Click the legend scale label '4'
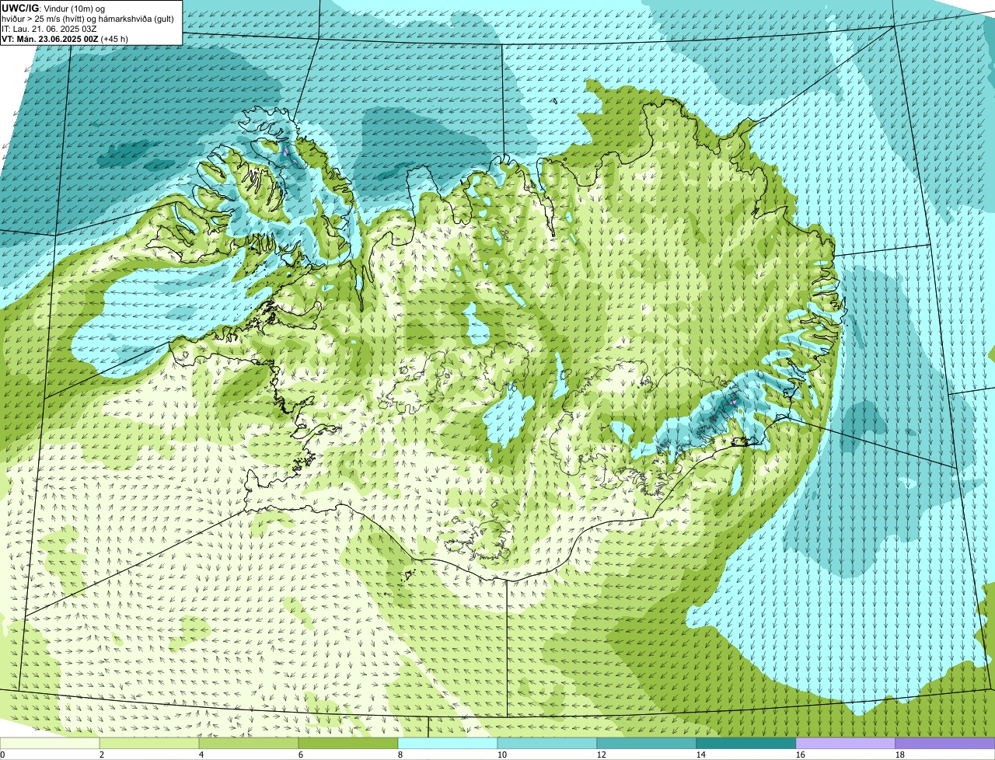This screenshot has height=760, width=995. [201, 755]
